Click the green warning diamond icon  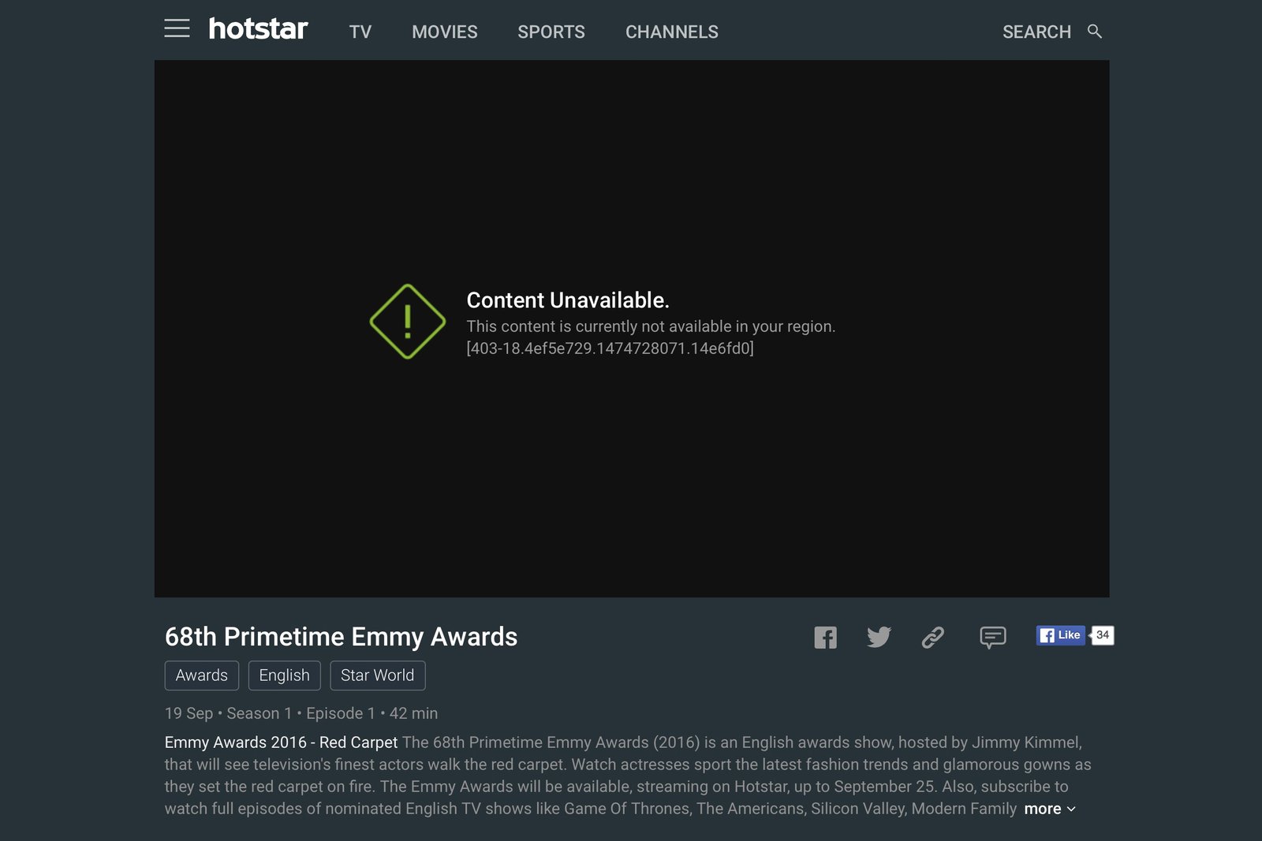(408, 322)
